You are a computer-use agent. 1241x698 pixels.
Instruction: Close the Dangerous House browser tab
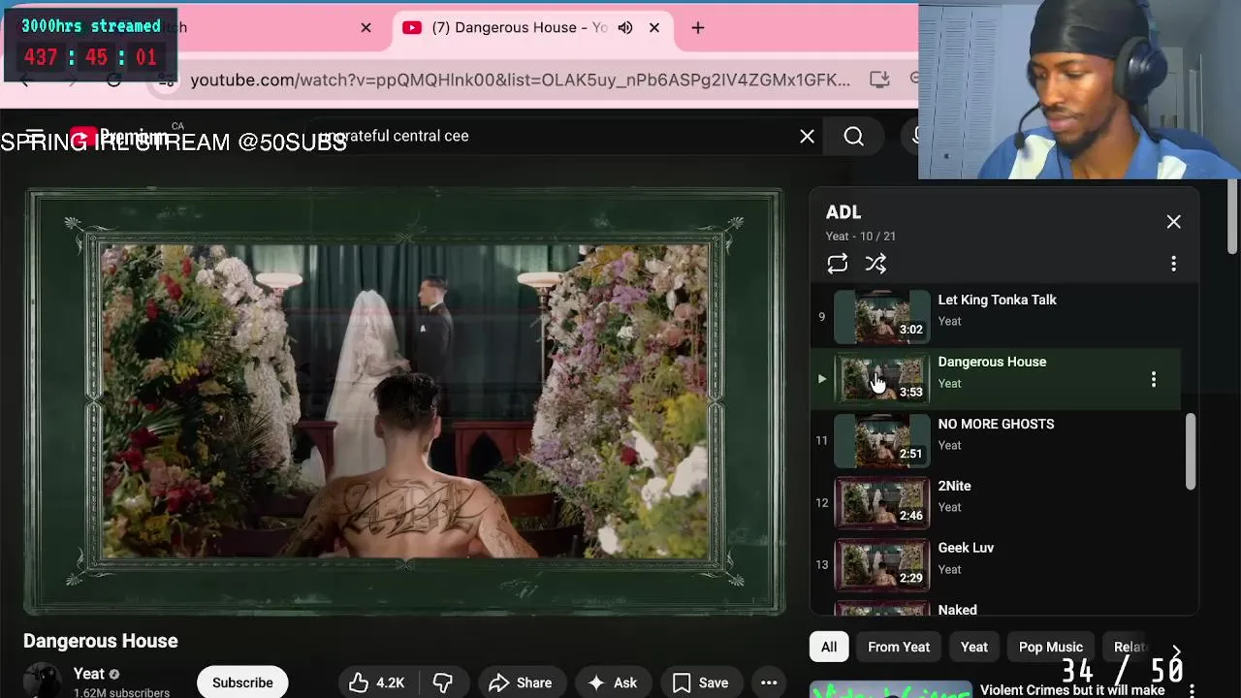[654, 27]
